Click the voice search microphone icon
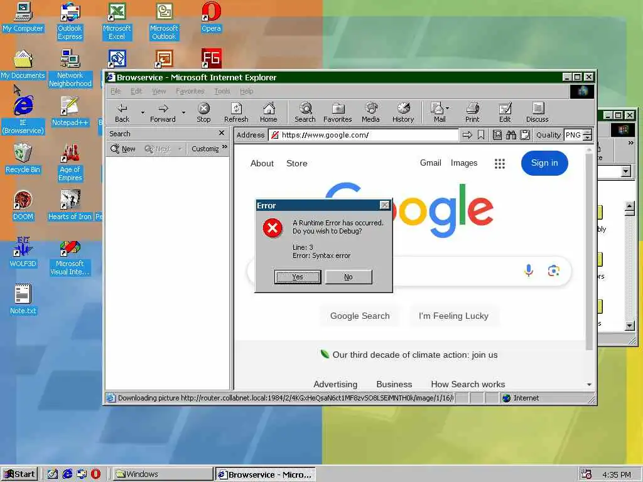643x482 pixels. 529,270
